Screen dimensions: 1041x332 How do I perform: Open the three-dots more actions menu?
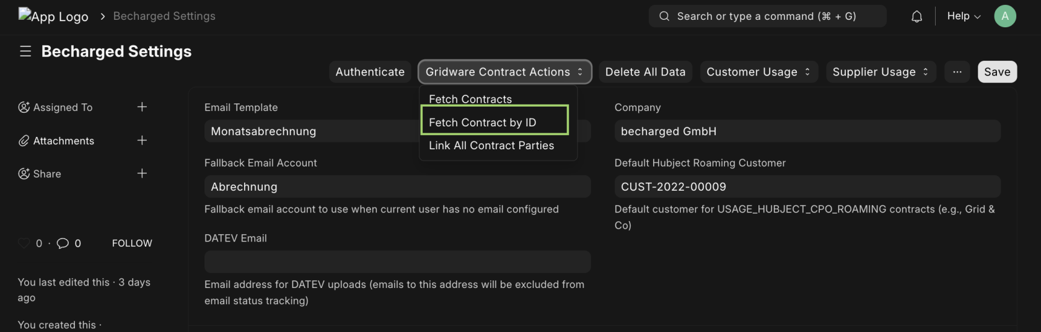[957, 72]
